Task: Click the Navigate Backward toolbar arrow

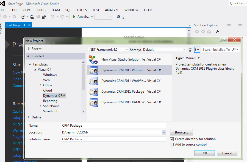Action: point(5,17)
